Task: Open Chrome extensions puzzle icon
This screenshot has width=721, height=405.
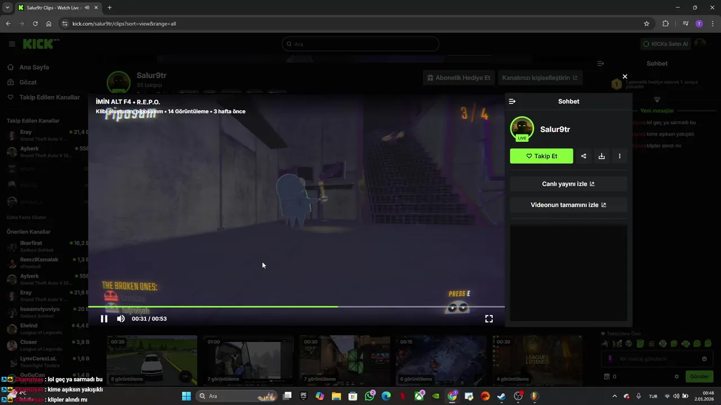Action: click(666, 24)
